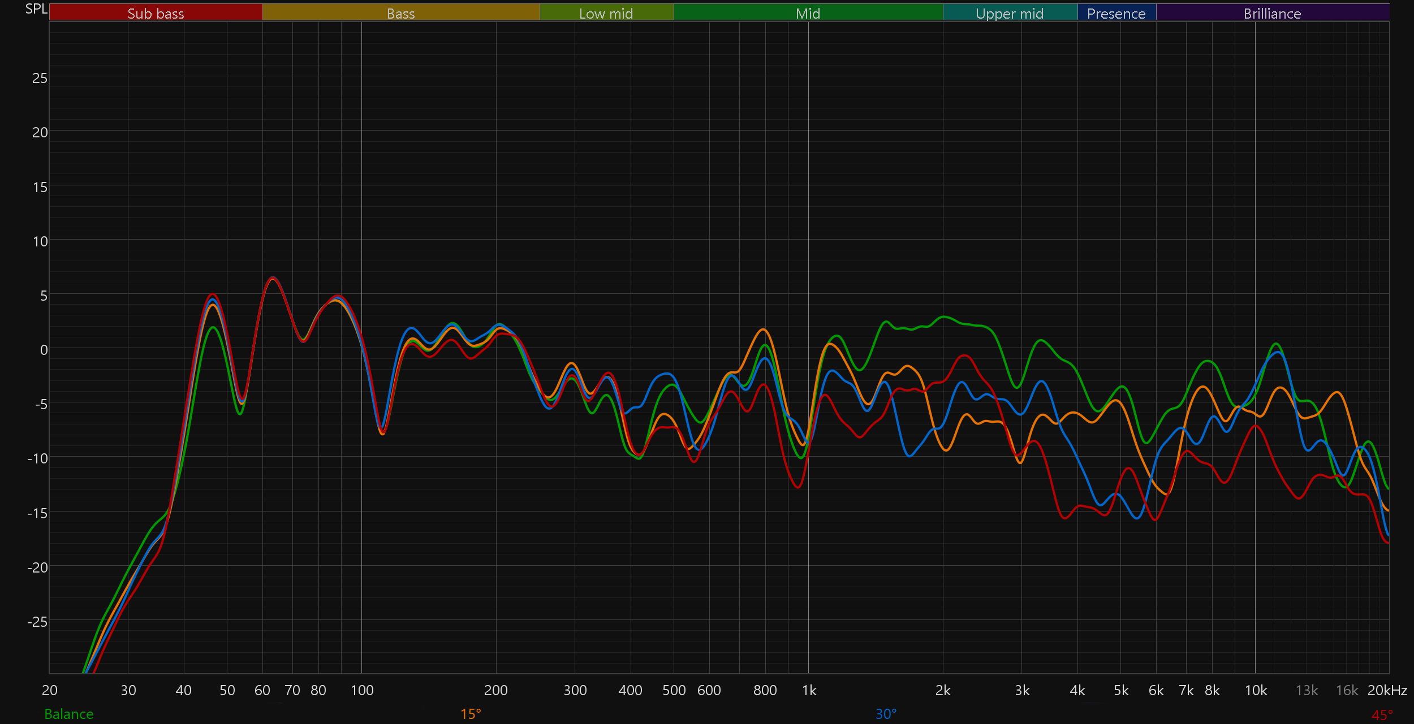Click the SPL axis title

[36, 9]
